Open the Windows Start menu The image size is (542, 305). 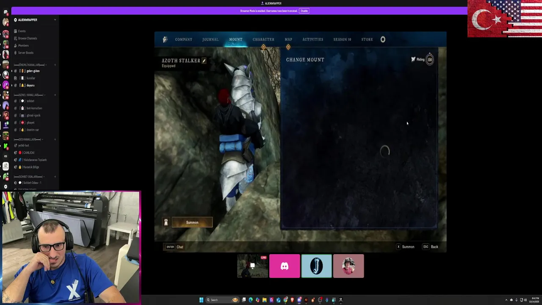coord(201,300)
